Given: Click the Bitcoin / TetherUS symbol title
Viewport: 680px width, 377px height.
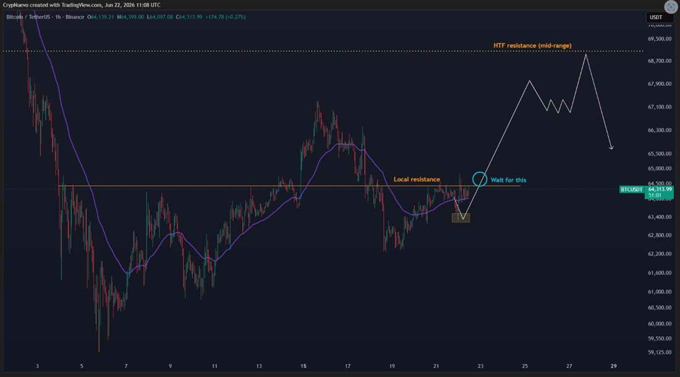Looking at the screenshot, I should (x=28, y=17).
